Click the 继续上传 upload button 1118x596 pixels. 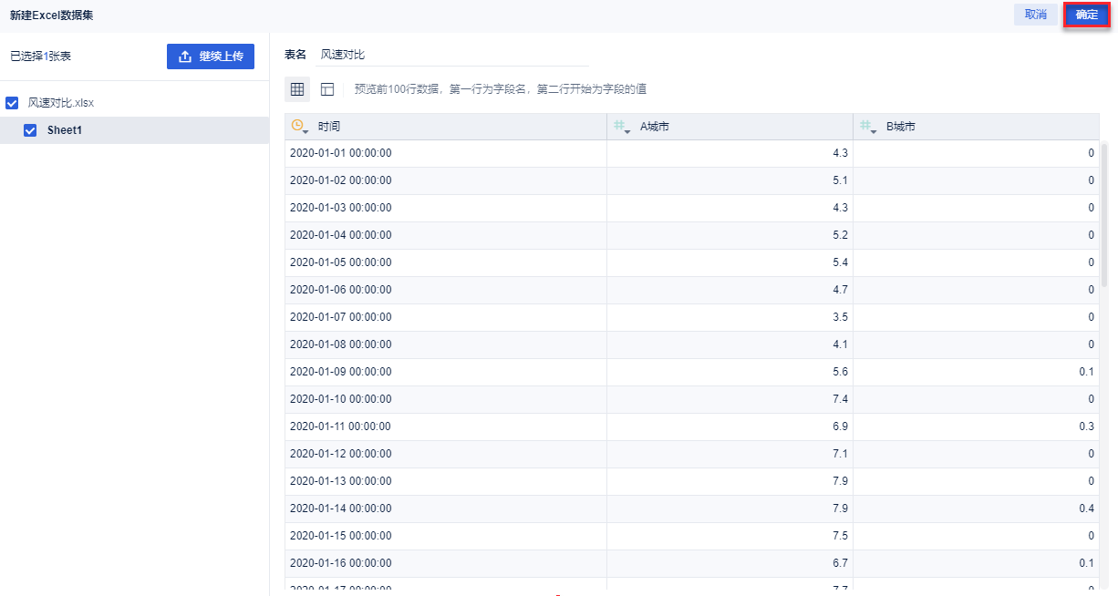pos(211,57)
